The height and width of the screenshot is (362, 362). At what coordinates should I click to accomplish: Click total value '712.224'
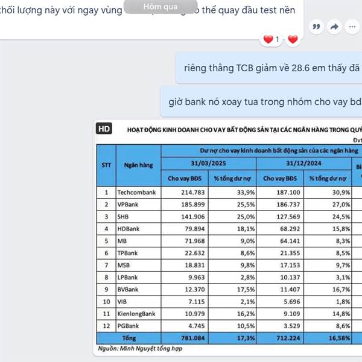[x=288, y=338]
